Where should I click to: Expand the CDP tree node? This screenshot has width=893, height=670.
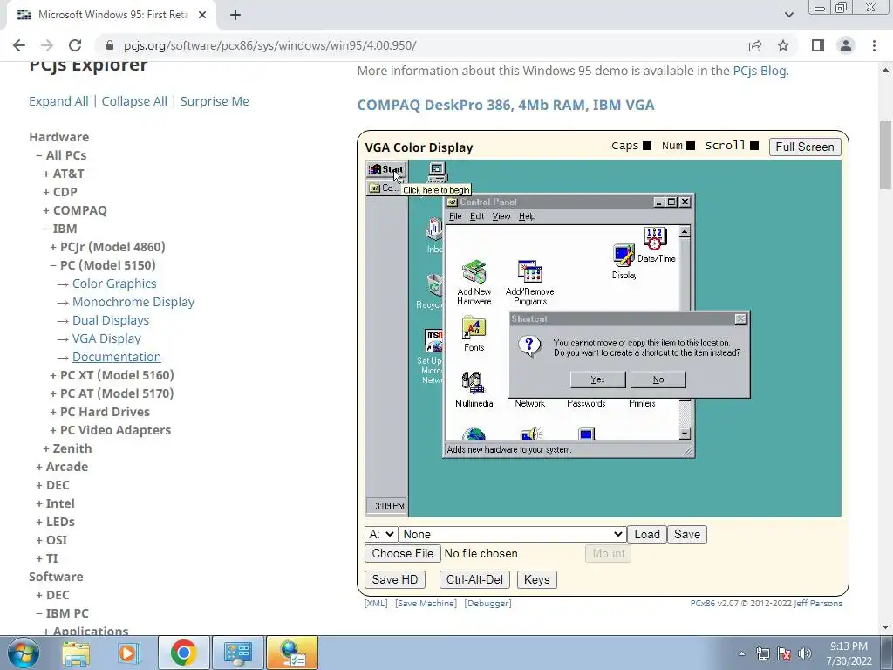[60, 192]
